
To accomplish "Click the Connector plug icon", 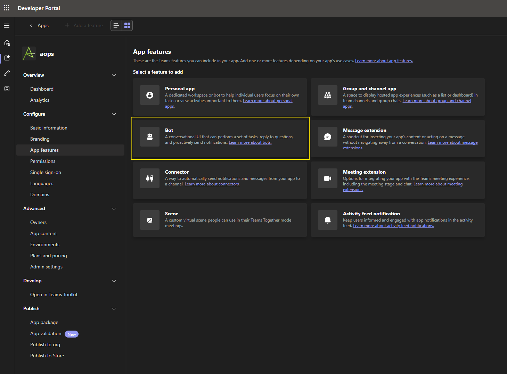I will 150,178.
